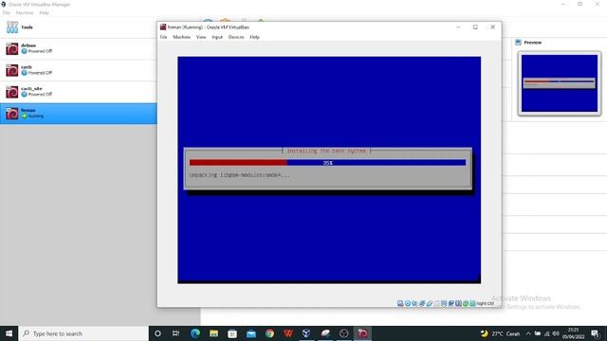Open the Machine menu in VM window
The width and height of the screenshot is (607, 341).
181,37
